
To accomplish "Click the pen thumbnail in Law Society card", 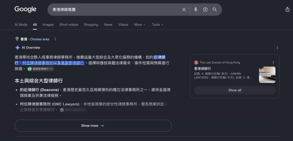I will click(267, 75).
